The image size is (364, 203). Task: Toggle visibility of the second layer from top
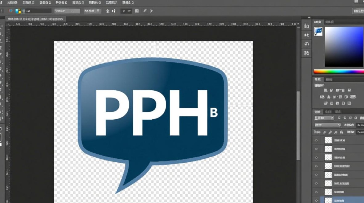tap(316, 149)
